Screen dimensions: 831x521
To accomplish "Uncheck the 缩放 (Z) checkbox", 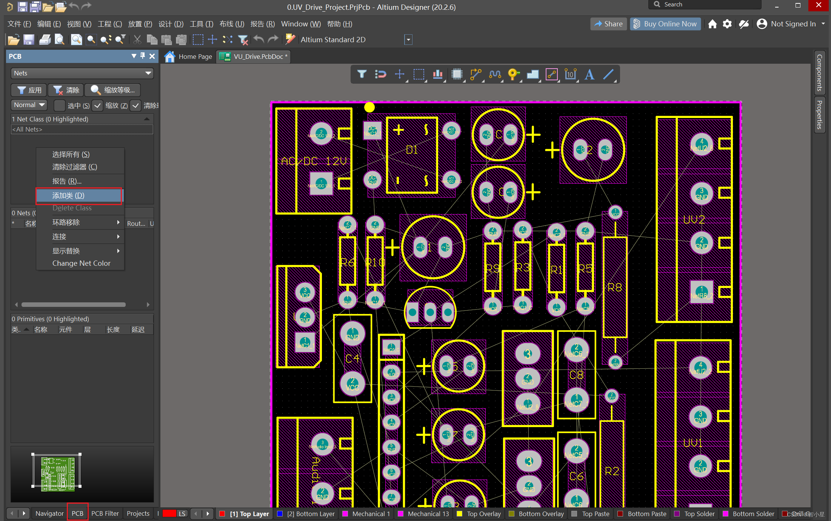I will coord(97,106).
